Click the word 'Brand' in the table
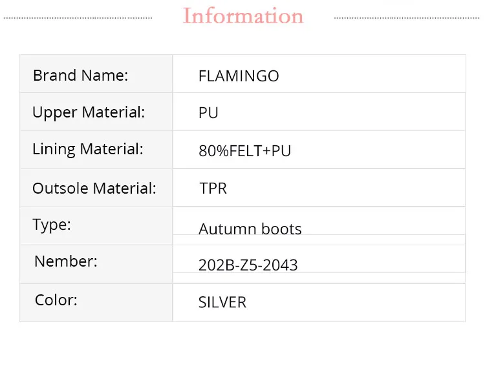The height and width of the screenshot is (386, 485). pos(54,76)
